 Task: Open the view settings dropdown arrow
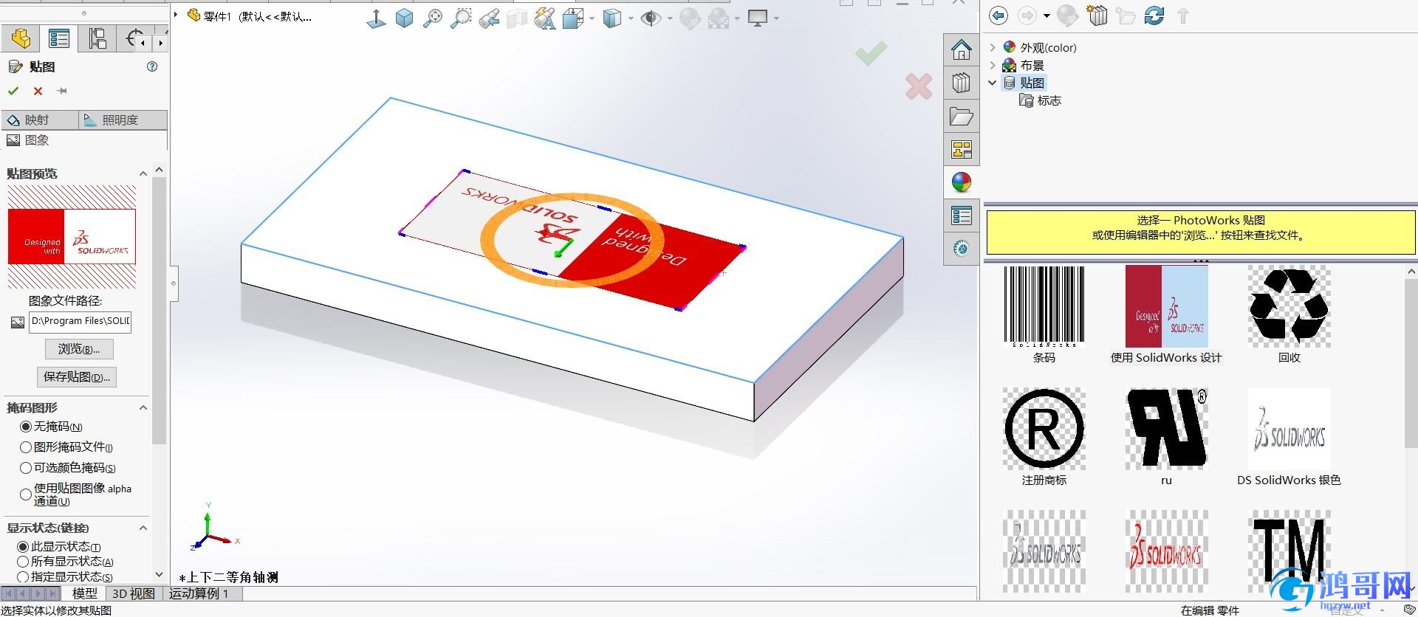pyautogui.click(x=776, y=18)
